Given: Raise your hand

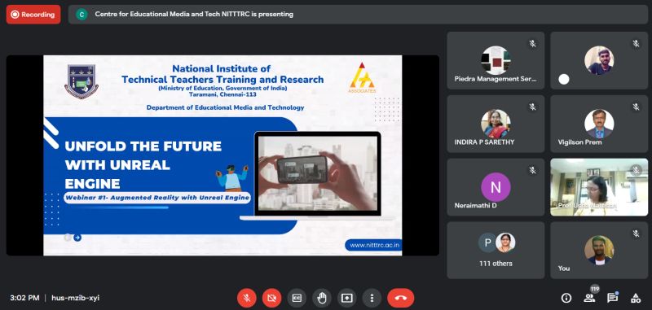Looking at the screenshot, I should click(x=322, y=298).
